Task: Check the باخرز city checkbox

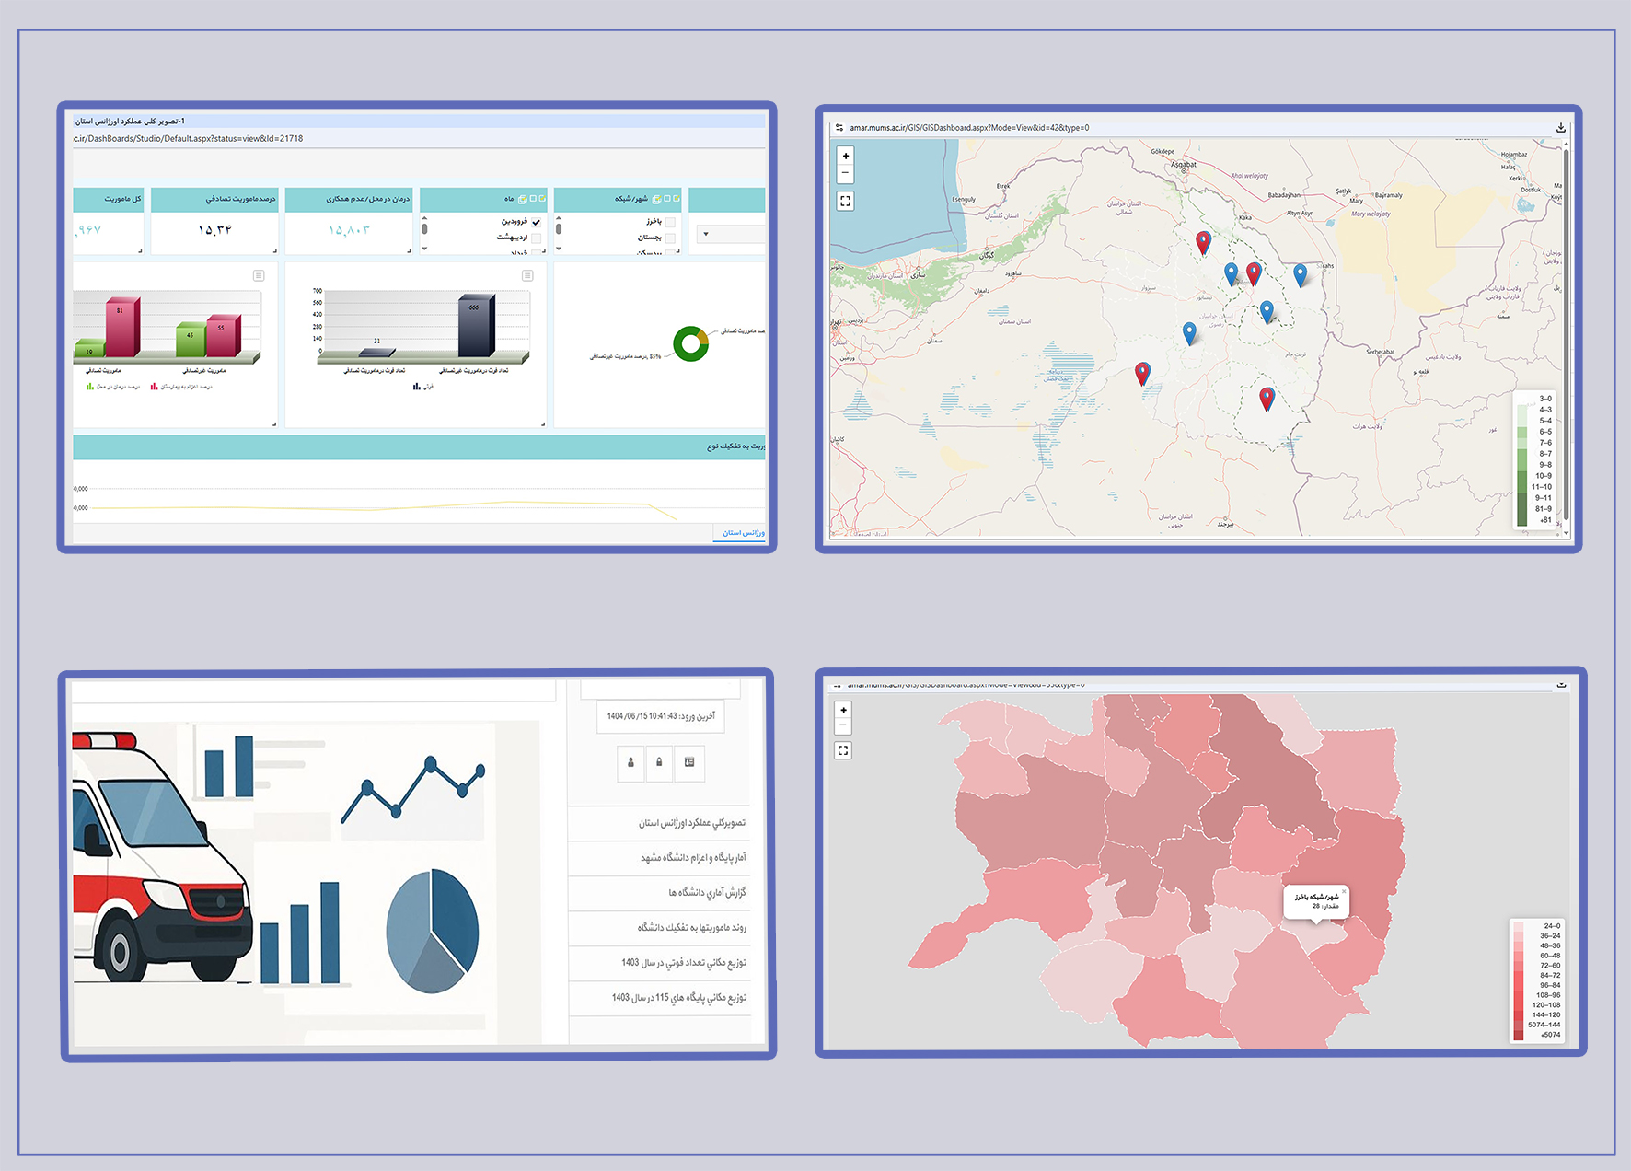Action: tap(670, 222)
